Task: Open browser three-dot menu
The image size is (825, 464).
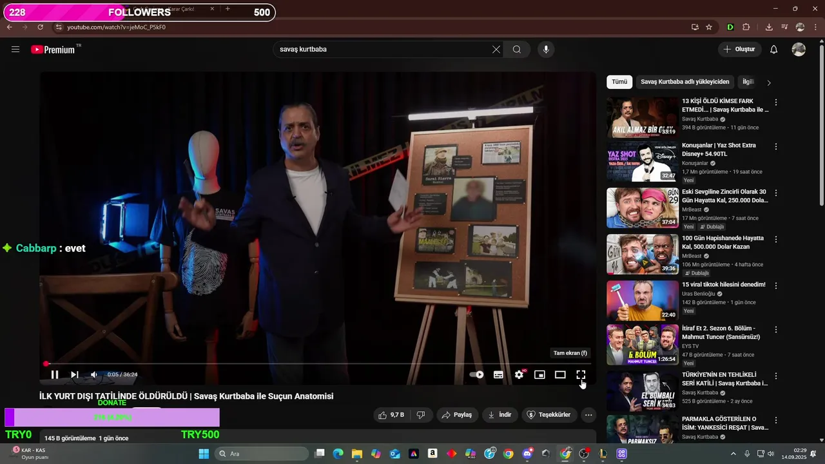Action: click(815, 27)
